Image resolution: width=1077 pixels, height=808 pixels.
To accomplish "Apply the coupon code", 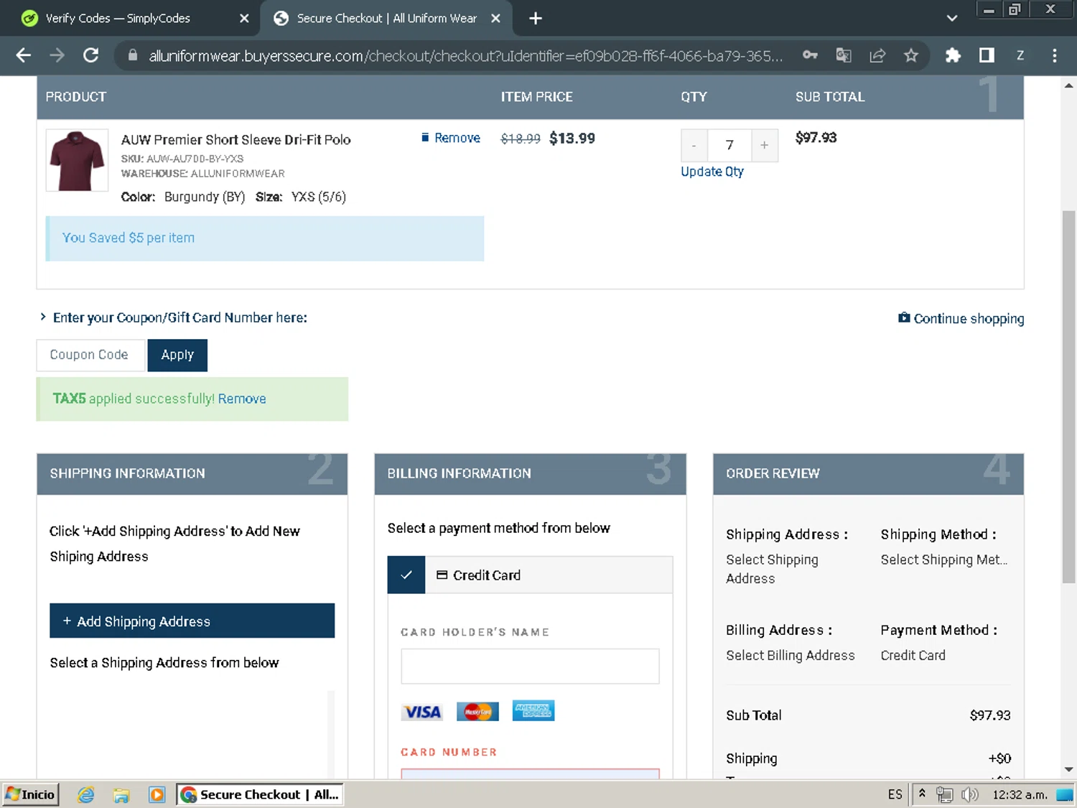I will [x=177, y=355].
